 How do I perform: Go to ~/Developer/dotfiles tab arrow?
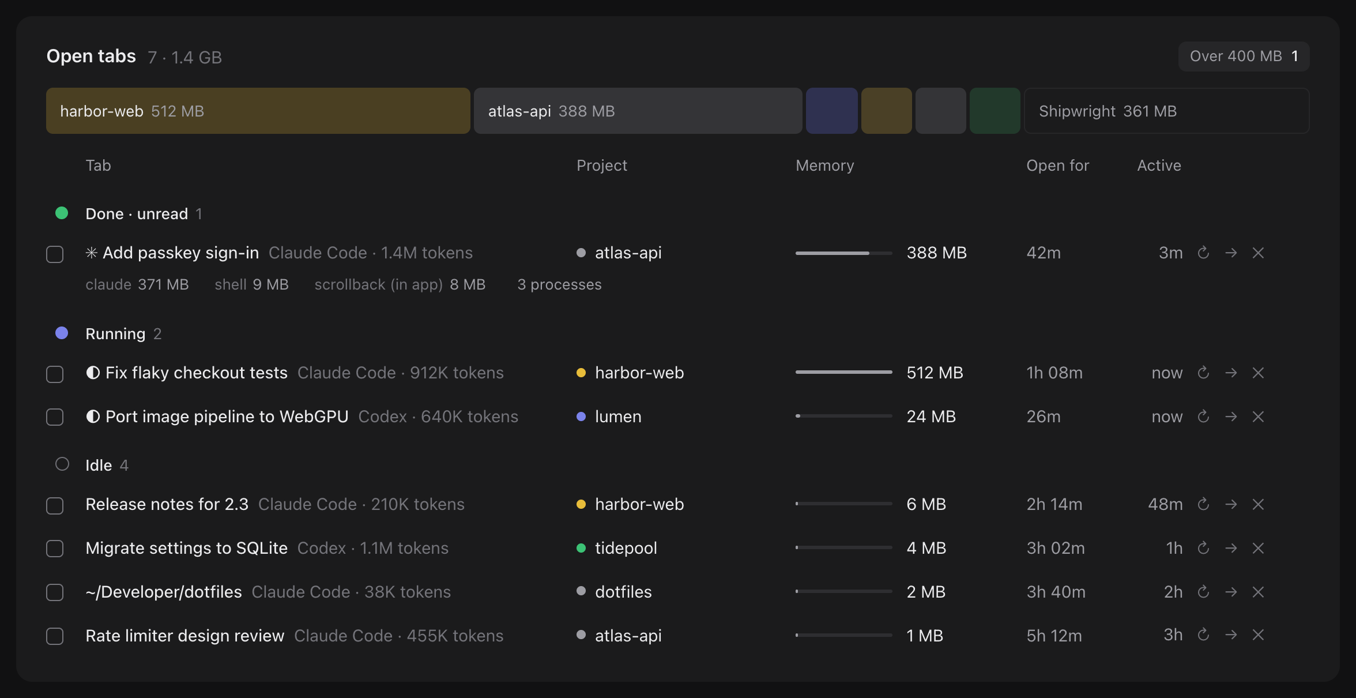click(x=1231, y=592)
